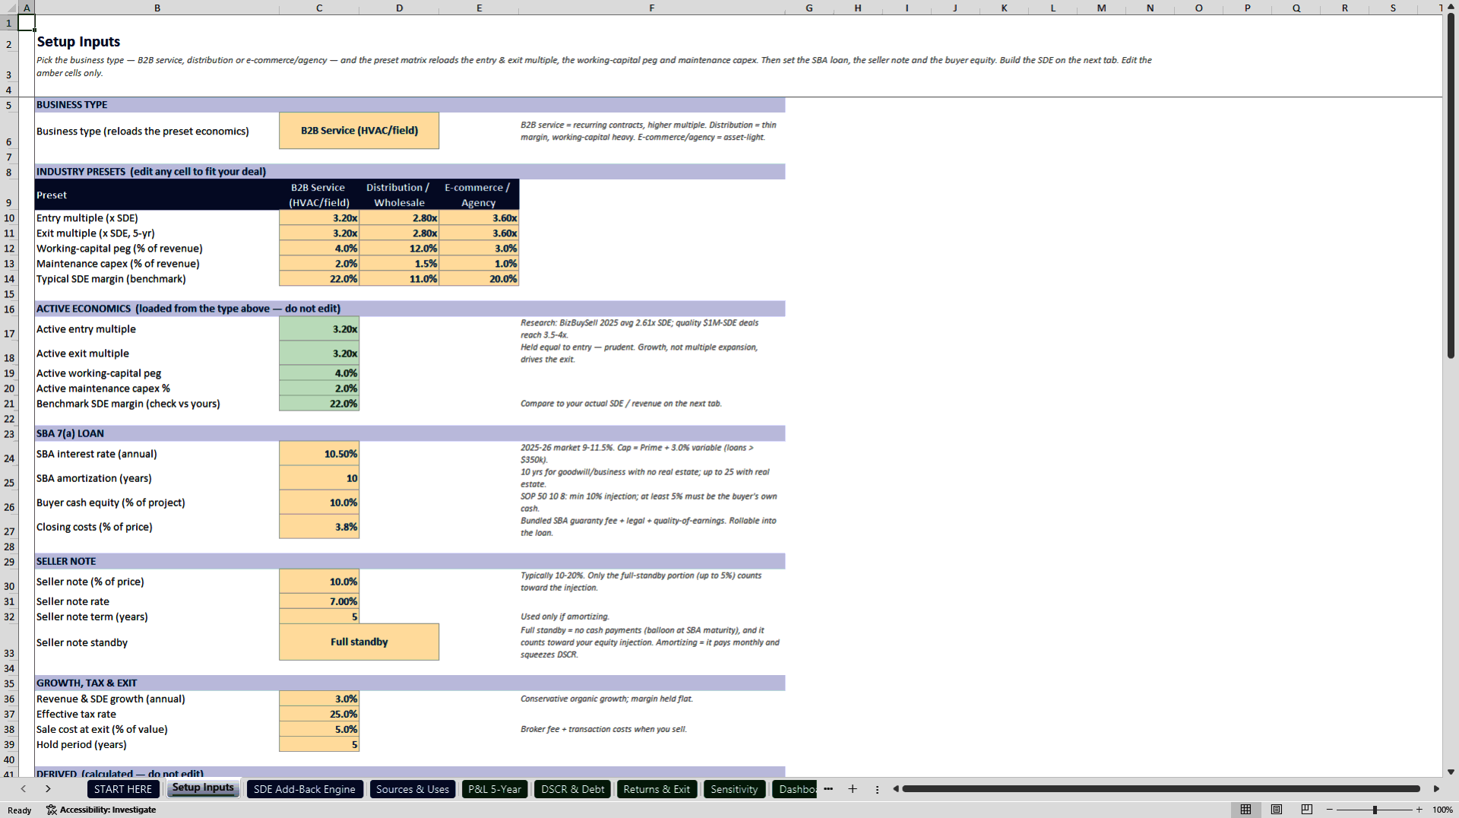Click the 100% zoom level
This screenshot has width=1459, height=818.
point(1442,810)
